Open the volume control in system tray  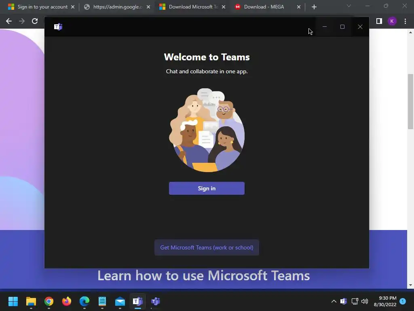pyautogui.click(x=365, y=301)
